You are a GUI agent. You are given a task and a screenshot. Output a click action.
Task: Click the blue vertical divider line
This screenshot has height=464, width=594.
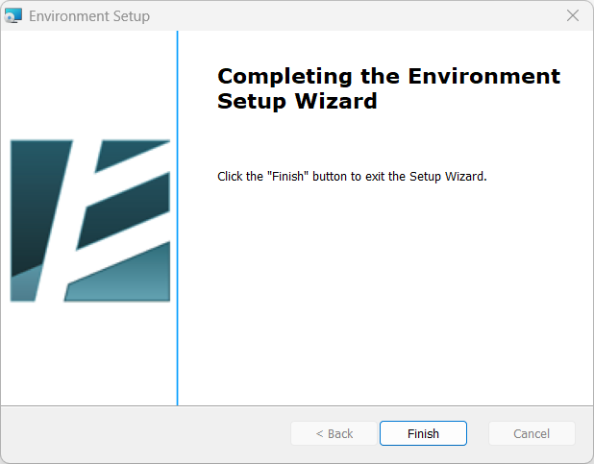pos(177,218)
